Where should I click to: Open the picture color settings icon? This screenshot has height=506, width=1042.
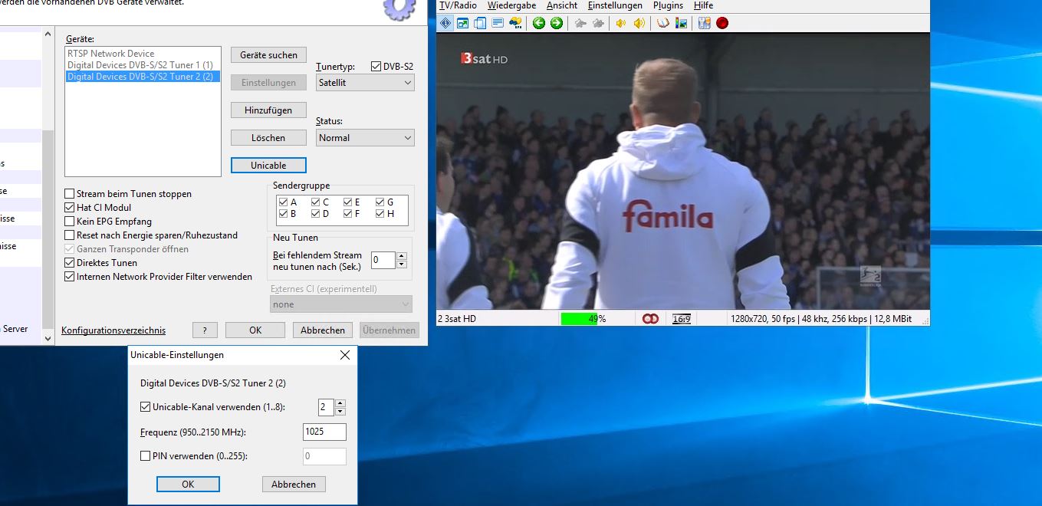point(681,23)
